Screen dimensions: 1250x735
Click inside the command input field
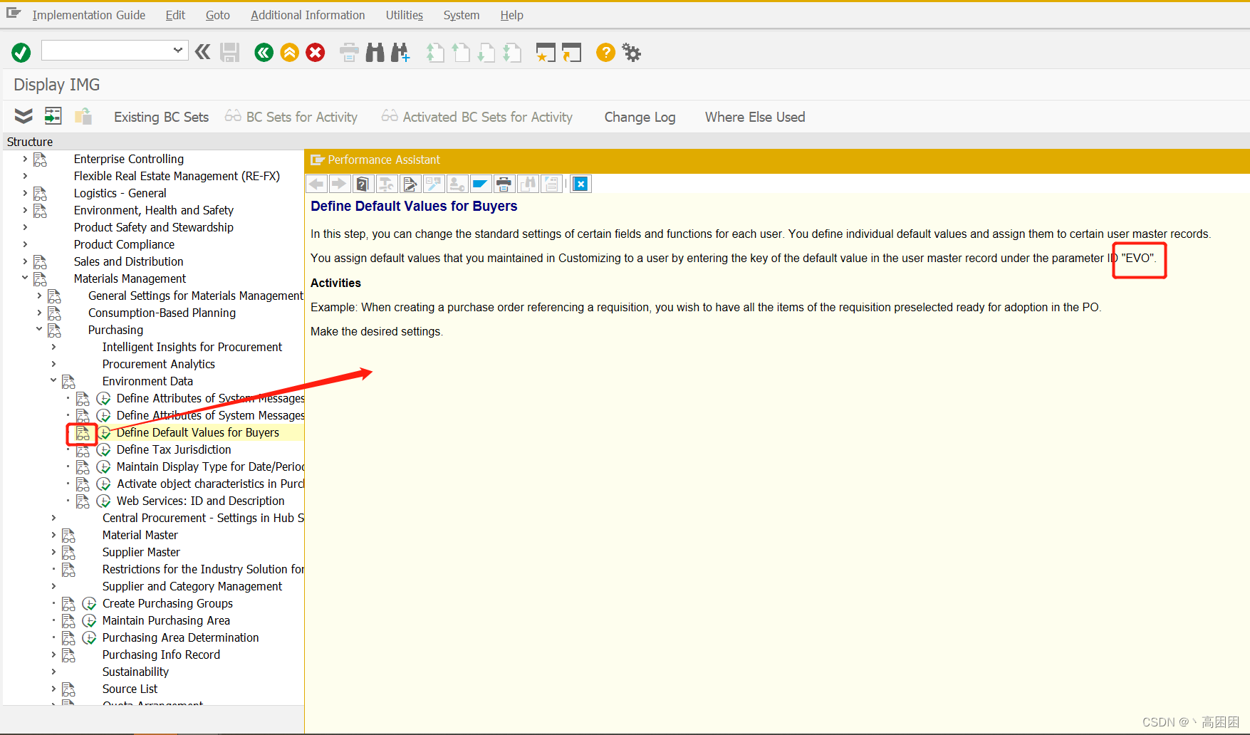coord(107,50)
